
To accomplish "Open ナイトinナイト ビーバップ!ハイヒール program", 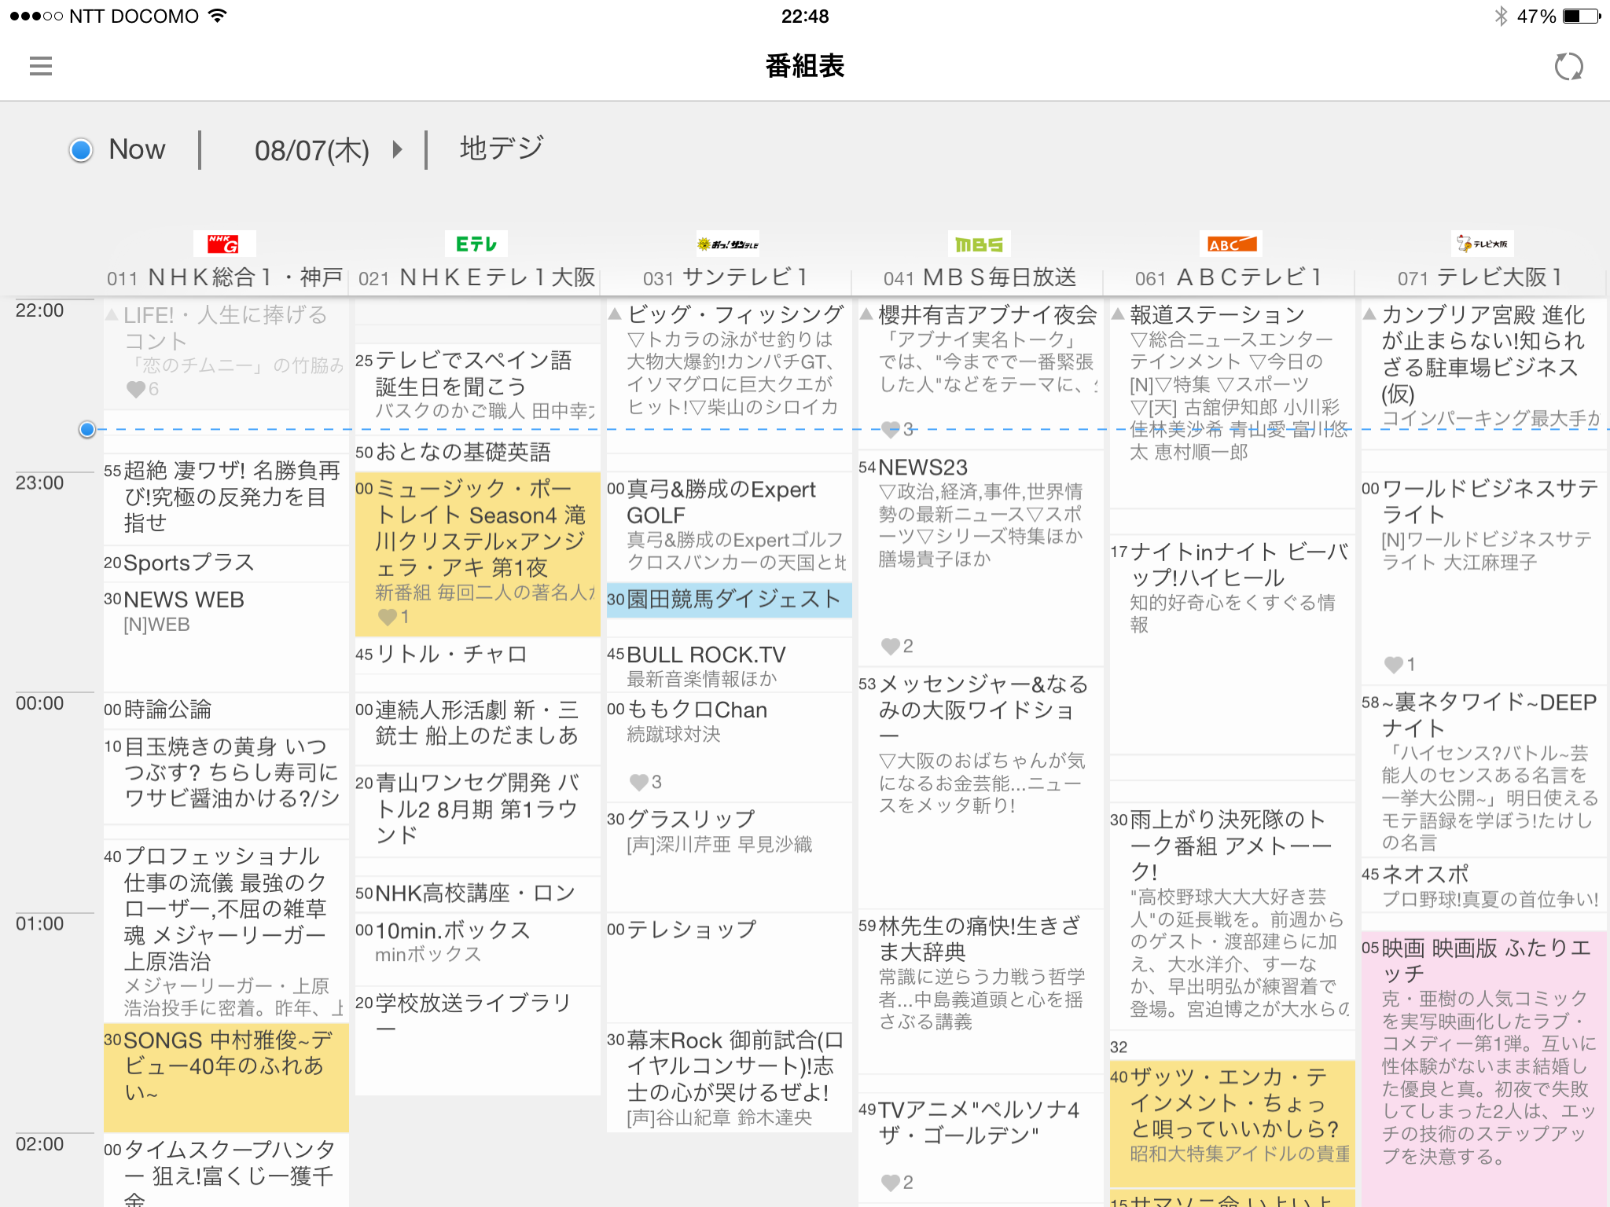I will pyautogui.click(x=1233, y=644).
